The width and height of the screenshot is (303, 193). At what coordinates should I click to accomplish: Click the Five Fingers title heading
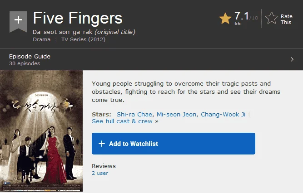coord(78,18)
